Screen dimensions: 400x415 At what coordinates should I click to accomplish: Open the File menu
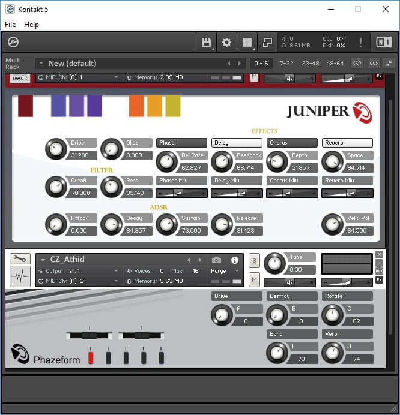pos(10,25)
